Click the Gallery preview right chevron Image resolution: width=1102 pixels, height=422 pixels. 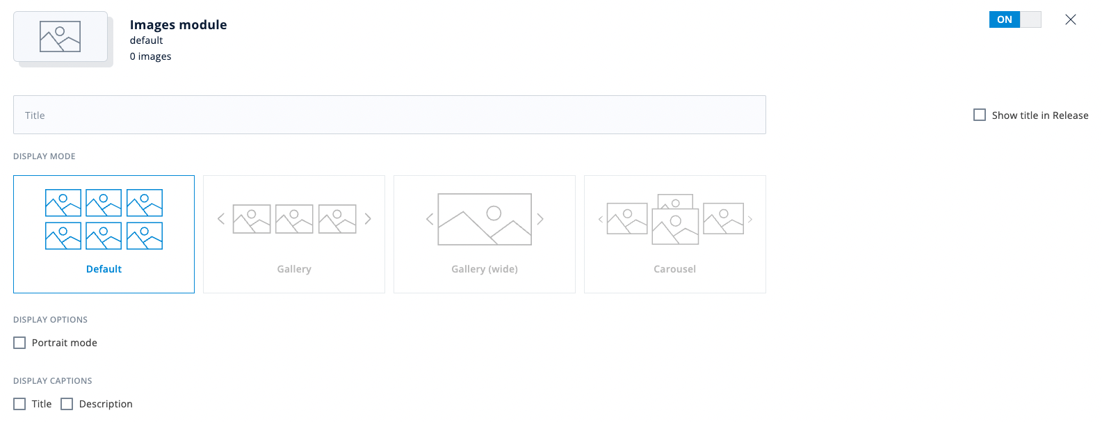(x=368, y=219)
